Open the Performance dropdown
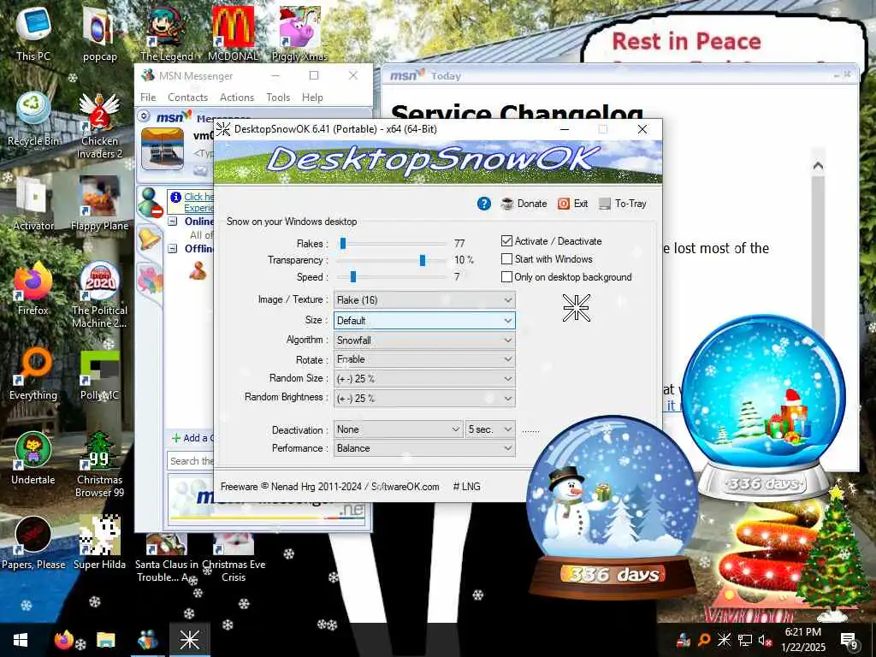 click(424, 448)
